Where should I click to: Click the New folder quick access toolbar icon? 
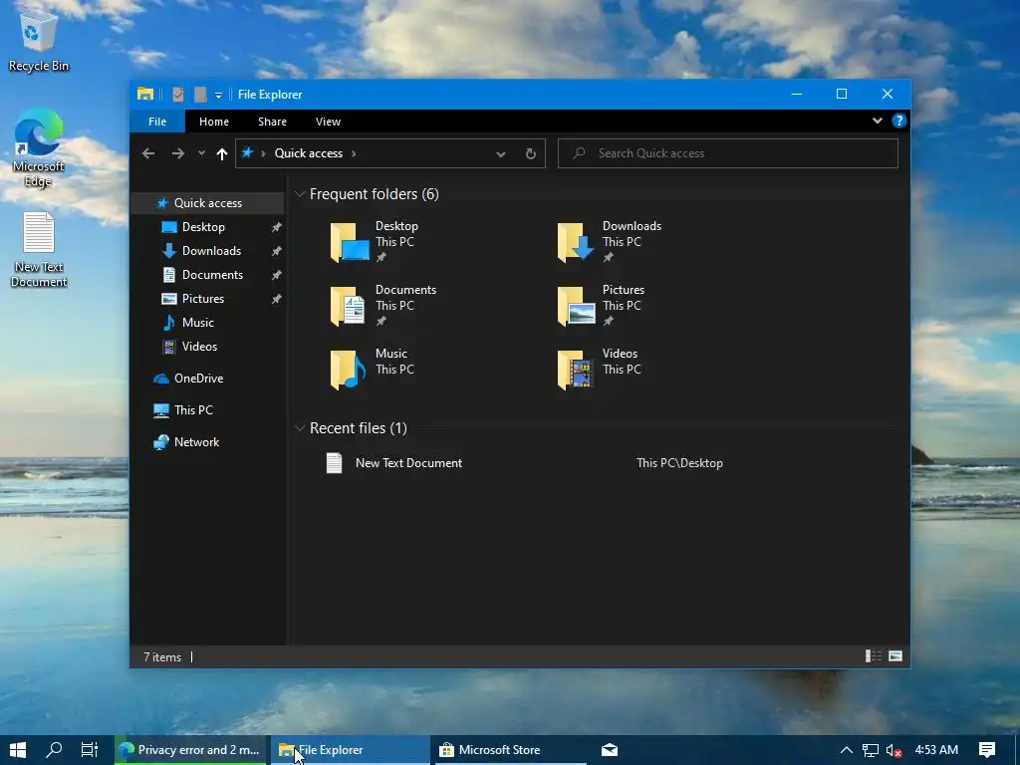(200, 95)
